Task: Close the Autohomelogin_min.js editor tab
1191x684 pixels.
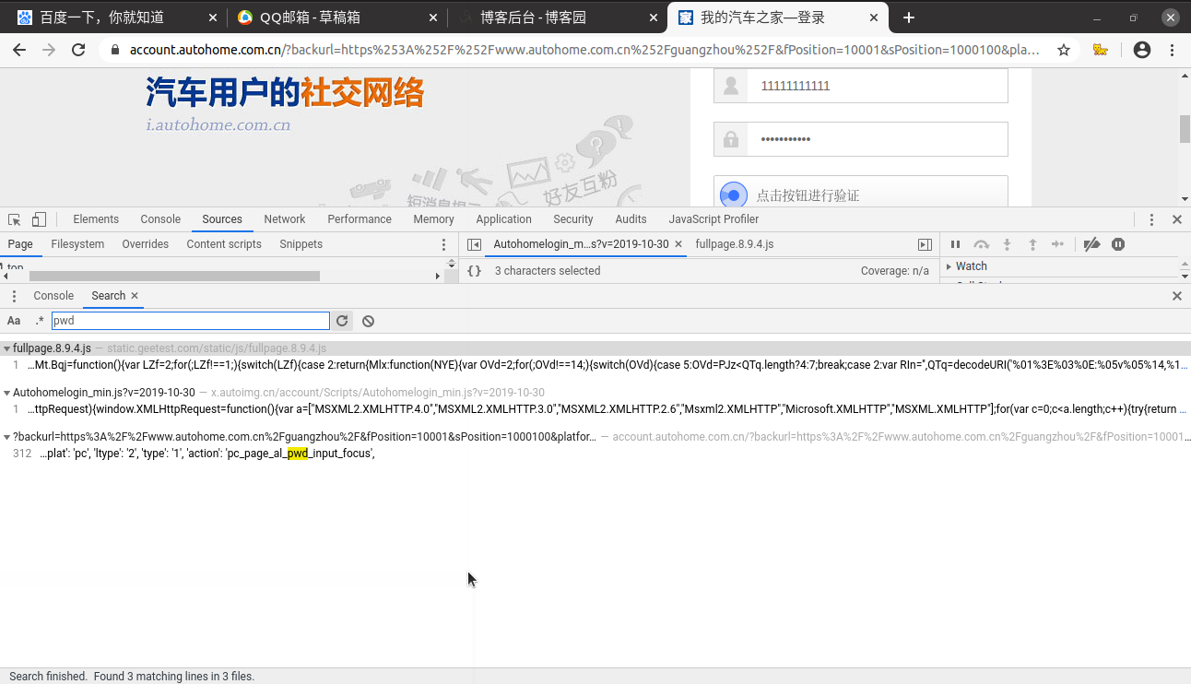Action: (x=678, y=244)
